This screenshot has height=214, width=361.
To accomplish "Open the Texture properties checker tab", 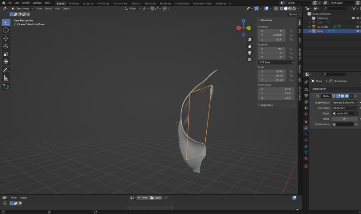I will pos(306,166).
